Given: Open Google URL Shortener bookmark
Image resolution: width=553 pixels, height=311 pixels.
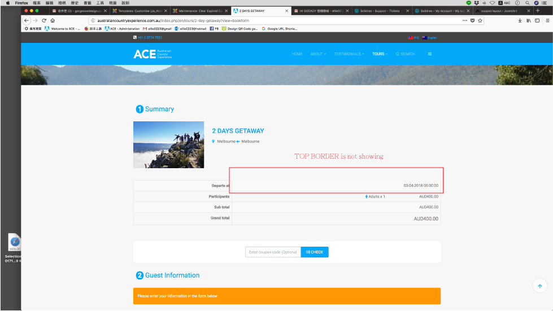Looking at the screenshot, I should click(x=279, y=29).
